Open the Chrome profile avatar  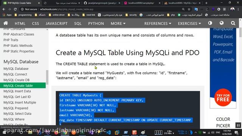[x=232, y=9]
